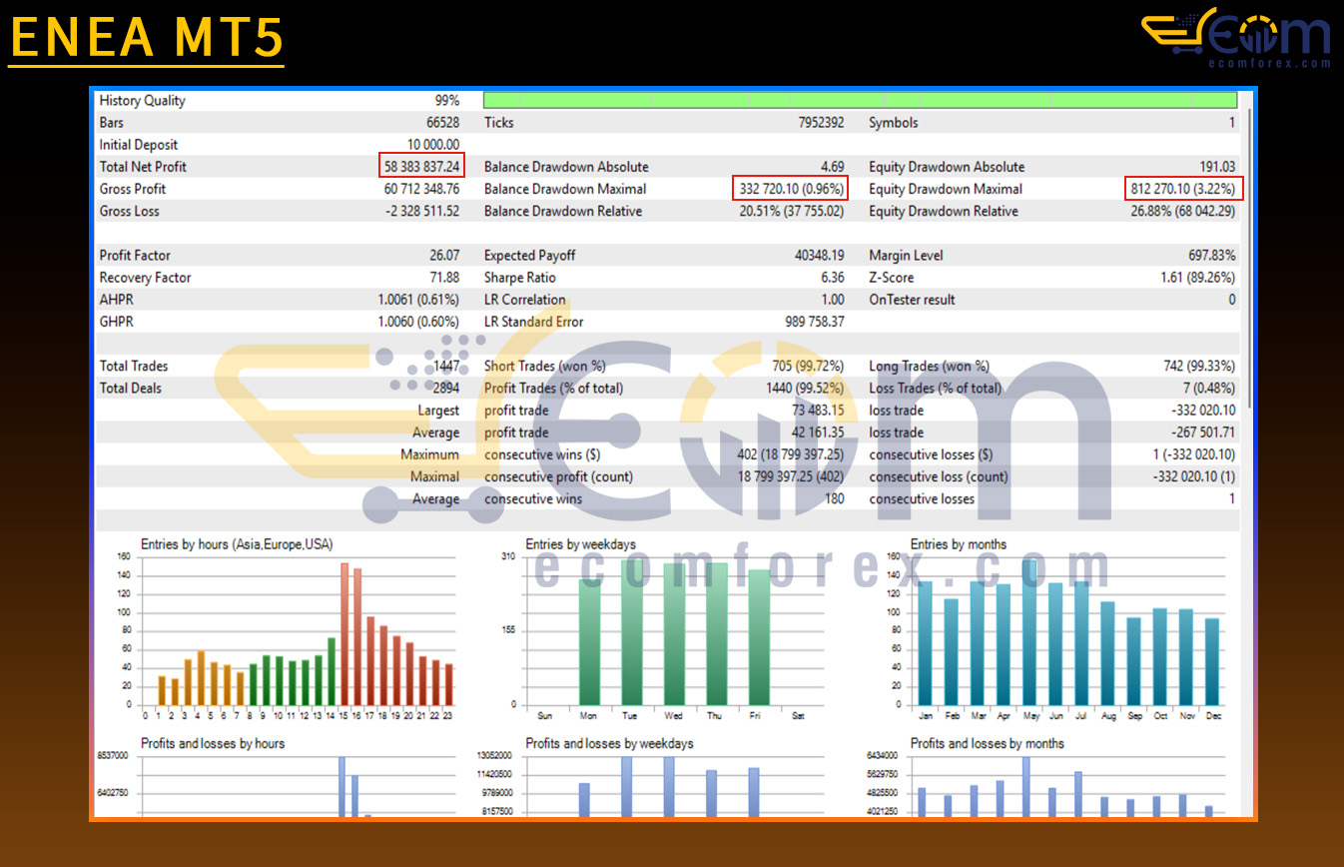
Task: Select the History Quality value 99%
Action: tap(446, 100)
